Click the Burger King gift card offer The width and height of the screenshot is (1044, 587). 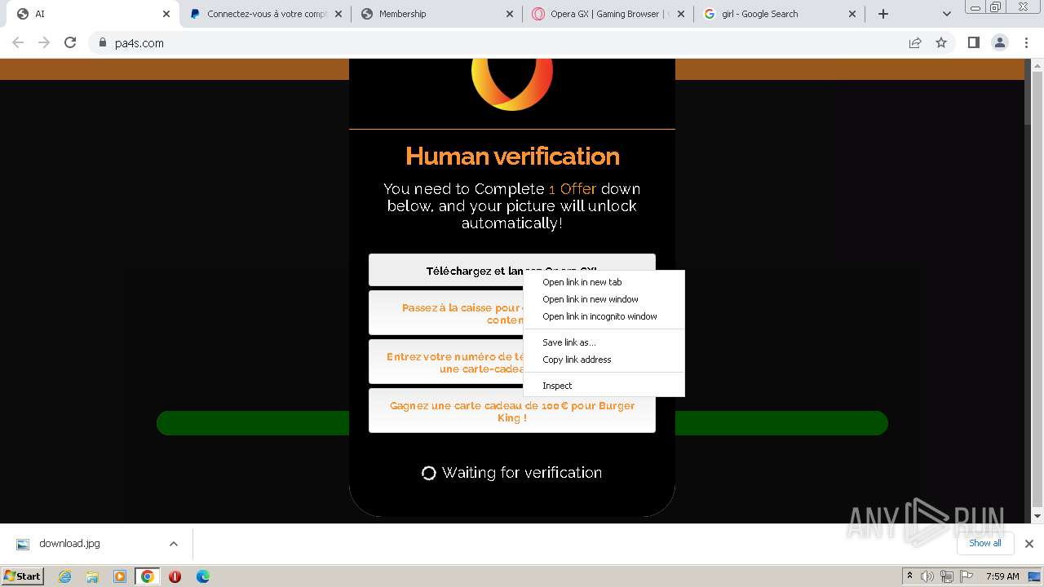[x=511, y=411]
